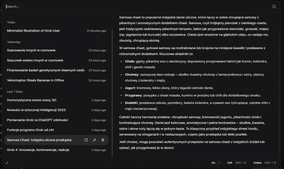Click the Ctrl+⇧D shortcut badge
The image size is (284, 169).
pyautogui.click(x=270, y=163)
